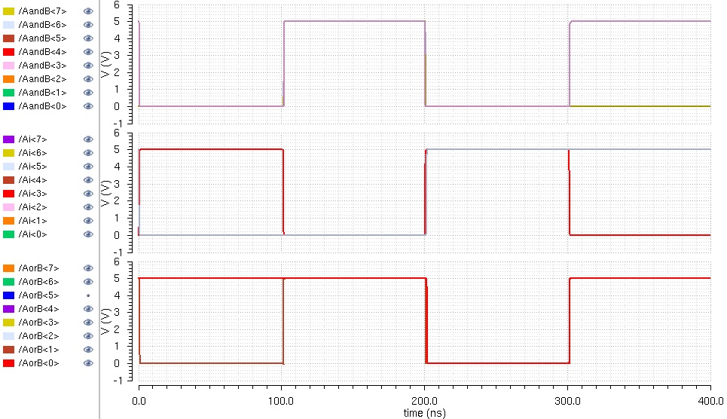This screenshot has width=727, height=419.
Task: Toggle visibility eye for /Ai<7>
Action: pos(88,139)
